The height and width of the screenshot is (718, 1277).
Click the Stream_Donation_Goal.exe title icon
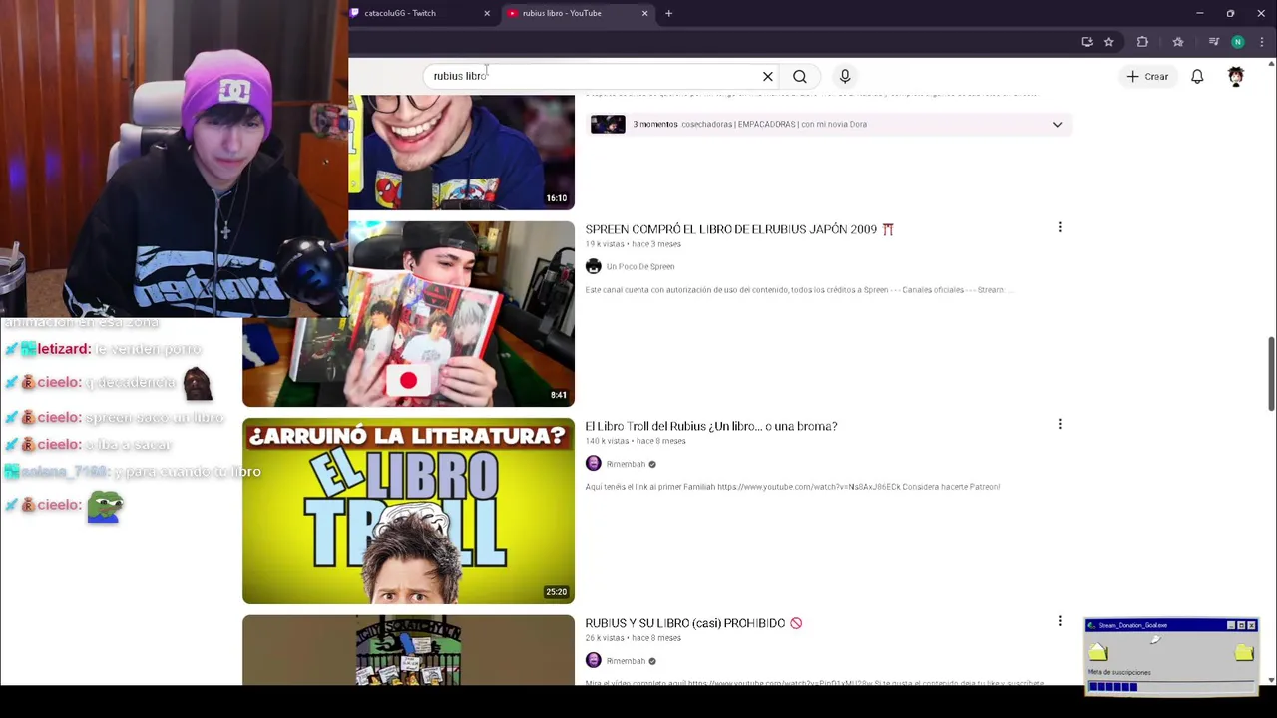[1092, 625]
